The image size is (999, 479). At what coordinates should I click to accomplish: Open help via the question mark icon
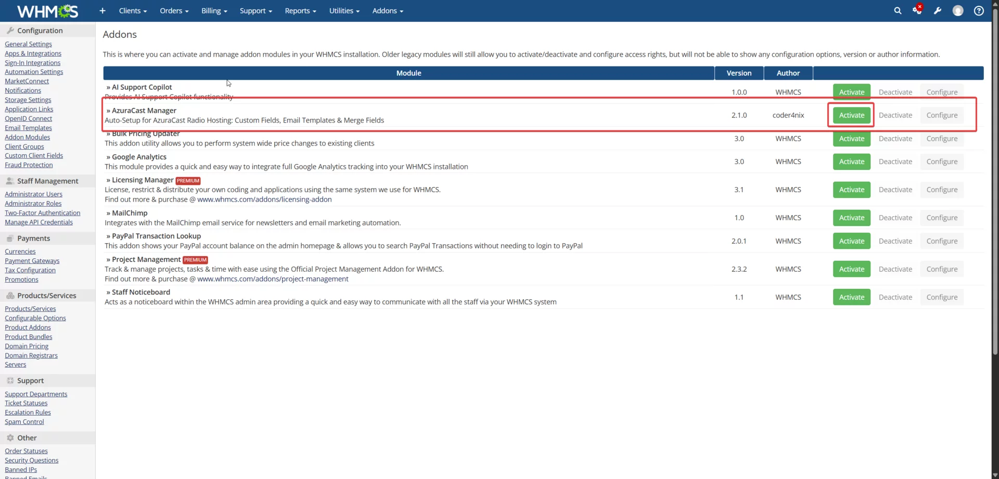coord(979,10)
